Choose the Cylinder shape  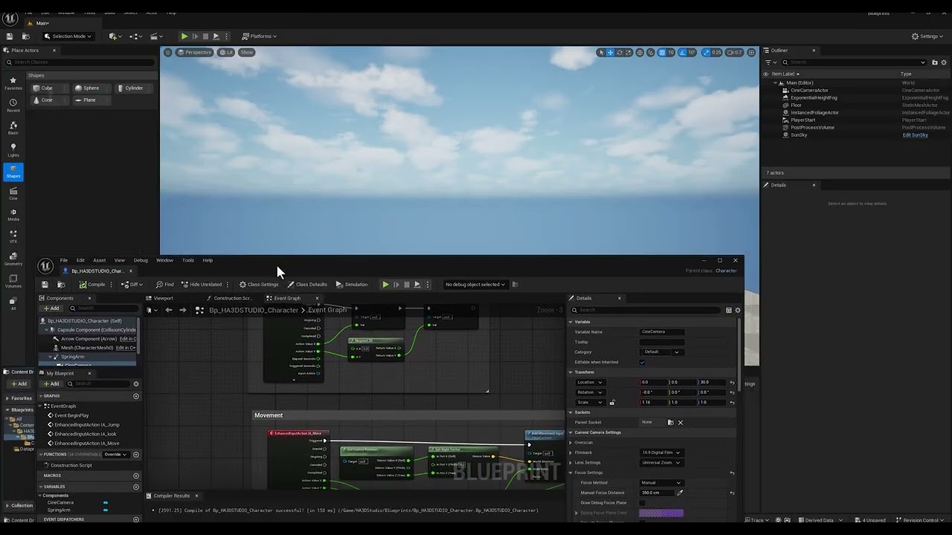pos(135,88)
